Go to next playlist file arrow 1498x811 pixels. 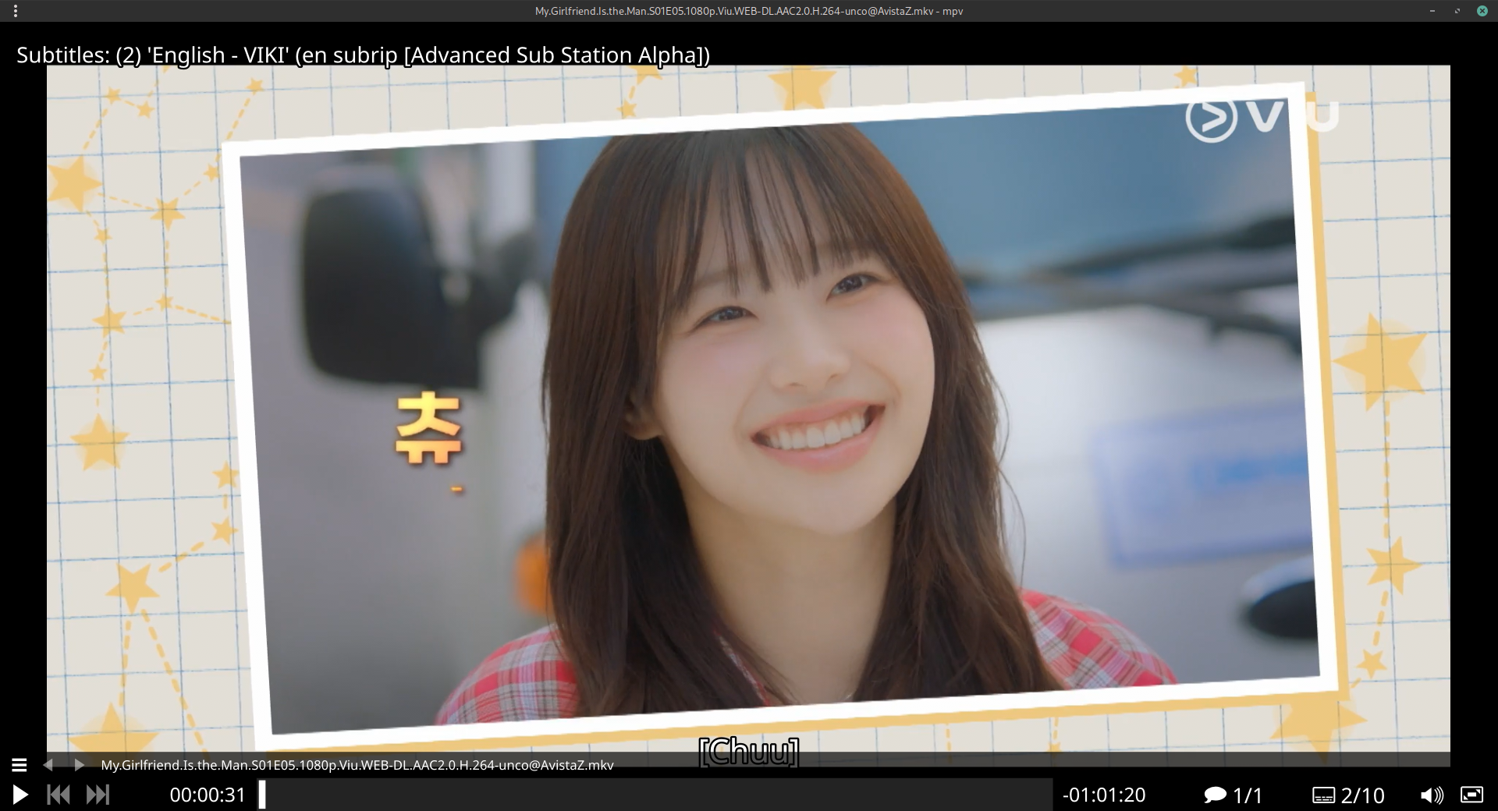coord(78,765)
